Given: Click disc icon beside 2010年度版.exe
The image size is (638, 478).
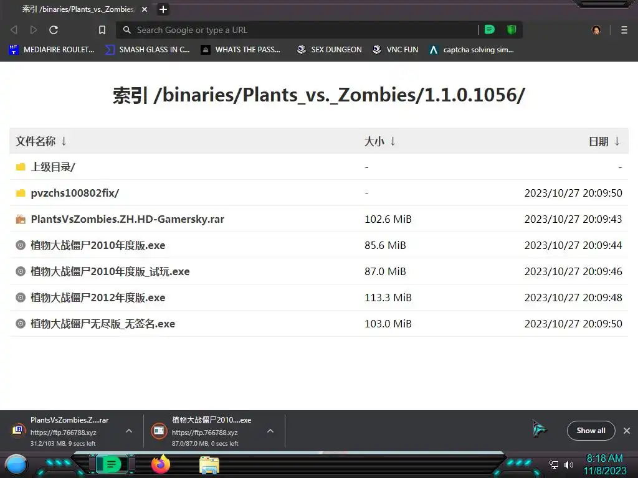Looking at the screenshot, I should 21,245.
